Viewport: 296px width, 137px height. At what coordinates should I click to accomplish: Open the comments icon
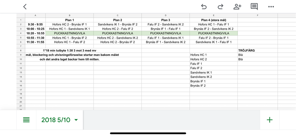254,6
